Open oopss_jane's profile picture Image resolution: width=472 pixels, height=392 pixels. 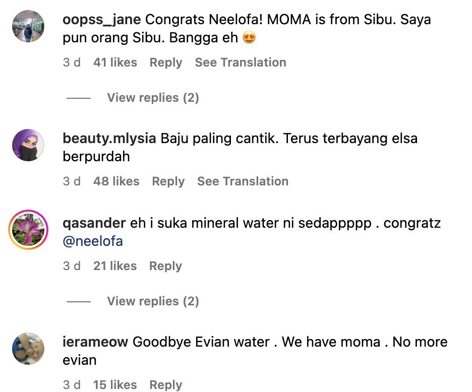coord(28,27)
